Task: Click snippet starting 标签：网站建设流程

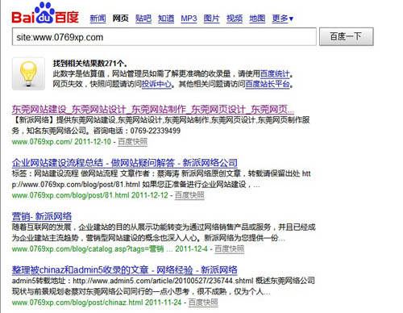Action: pos(161,179)
